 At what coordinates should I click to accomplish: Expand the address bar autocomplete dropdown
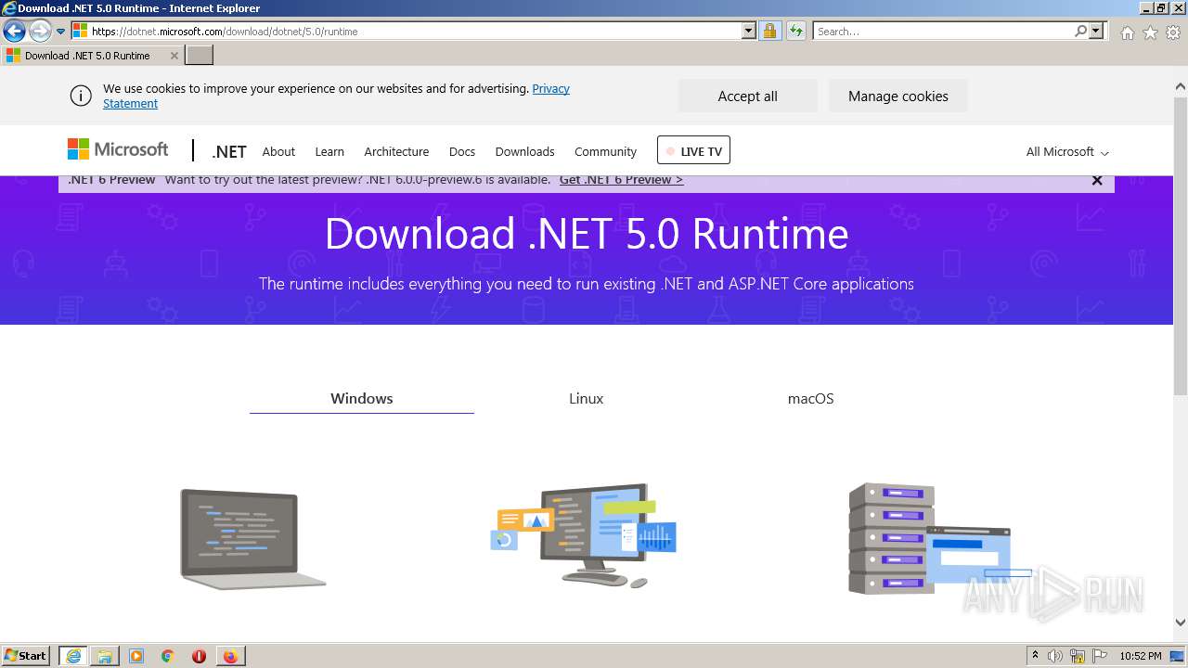749,31
